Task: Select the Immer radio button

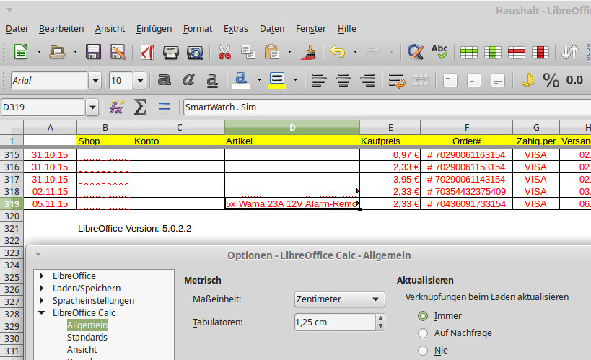Action: pos(423,316)
